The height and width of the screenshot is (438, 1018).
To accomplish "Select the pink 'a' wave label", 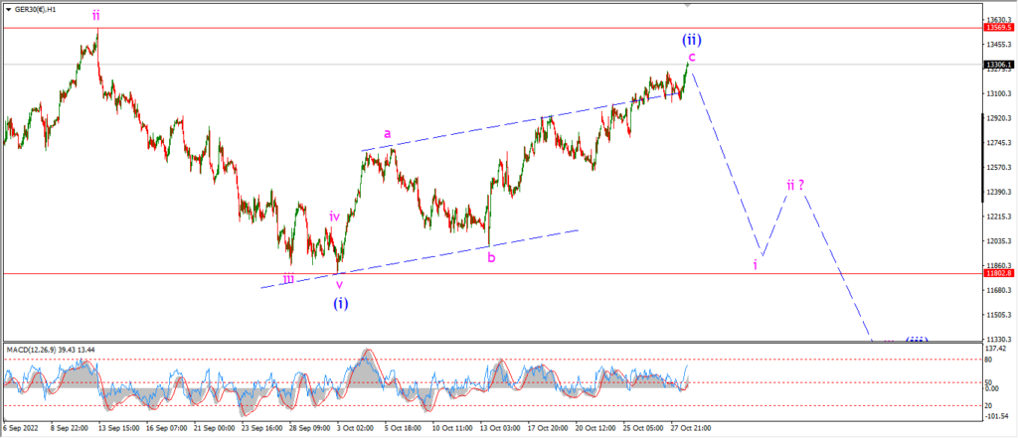I will point(387,134).
